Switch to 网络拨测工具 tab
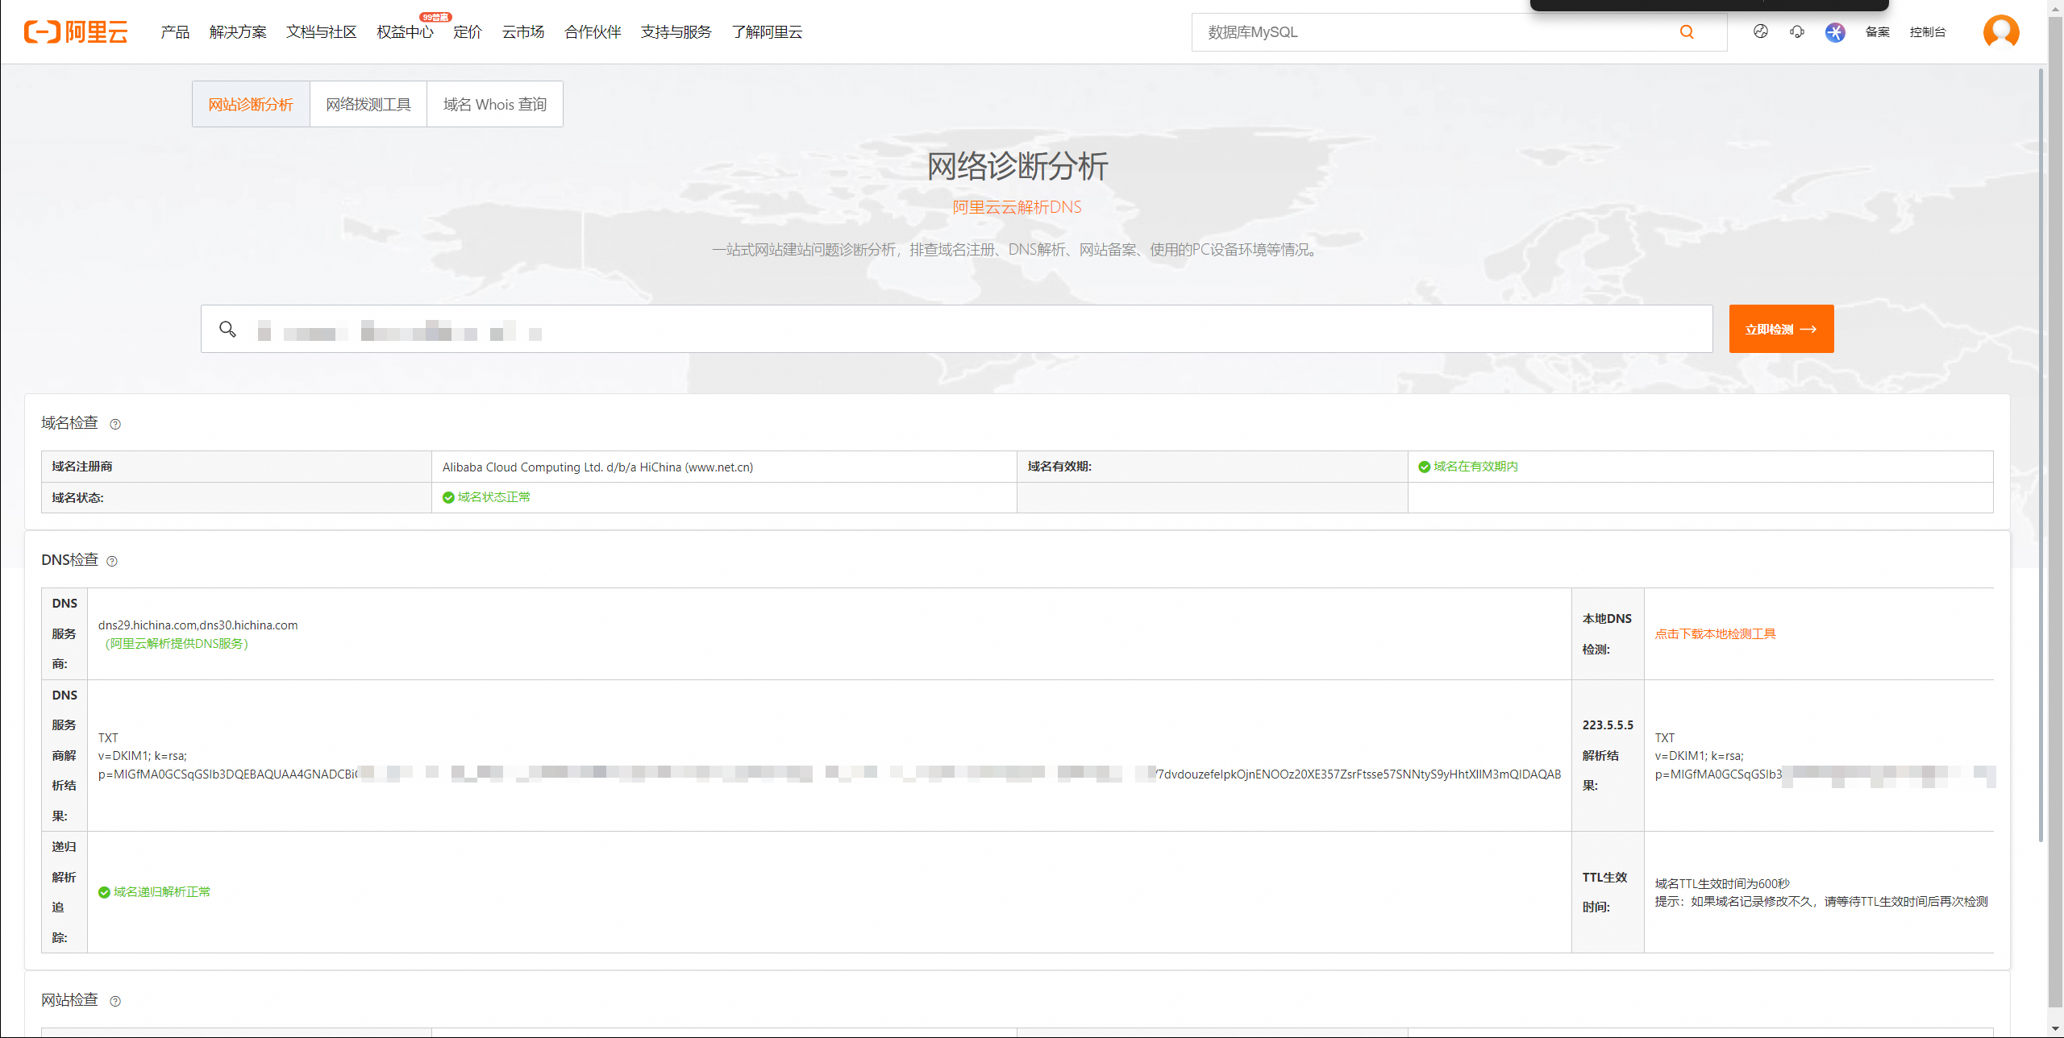Screen dimensions: 2064x1038 pos(368,105)
